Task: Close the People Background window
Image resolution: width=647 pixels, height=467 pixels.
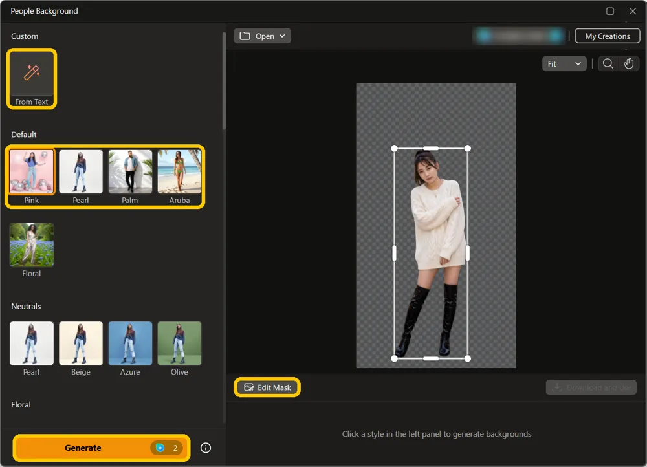Action: tap(633, 11)
